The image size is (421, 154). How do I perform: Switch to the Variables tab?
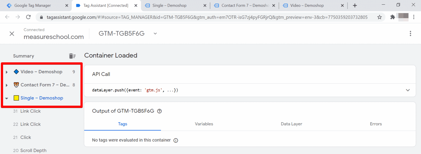[x=204, y=124]
